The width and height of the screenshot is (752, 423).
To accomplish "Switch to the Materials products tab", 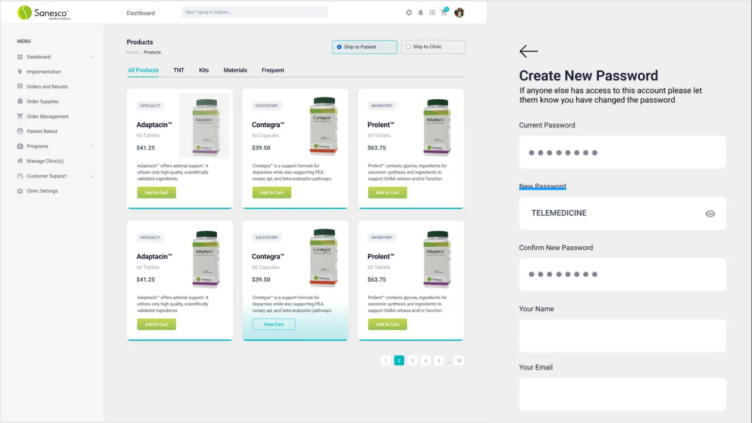I will [x=235, y=70].
